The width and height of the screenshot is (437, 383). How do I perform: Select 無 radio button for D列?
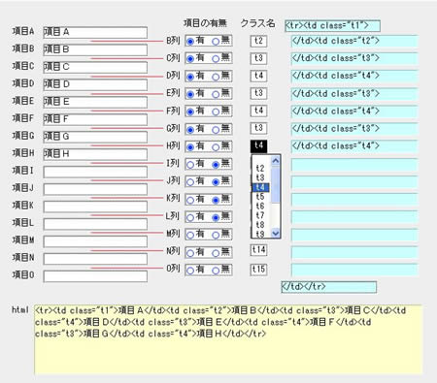coord(216,77)
